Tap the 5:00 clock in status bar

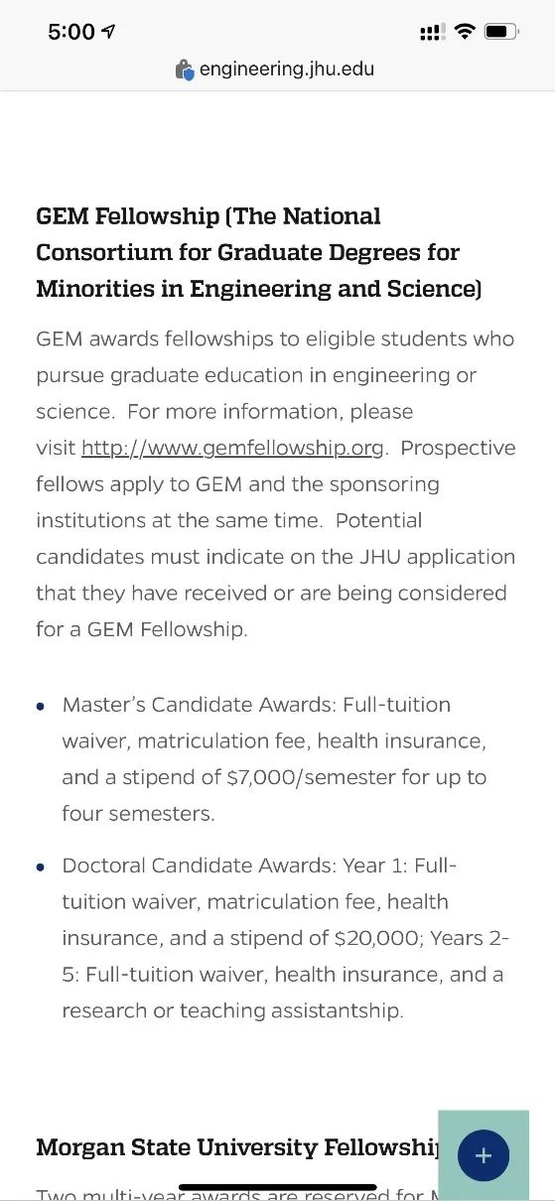(71, 32)
